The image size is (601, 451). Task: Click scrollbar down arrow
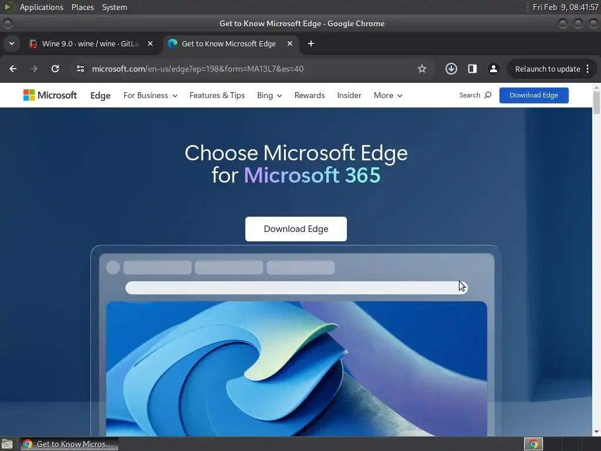coord(596,432)
